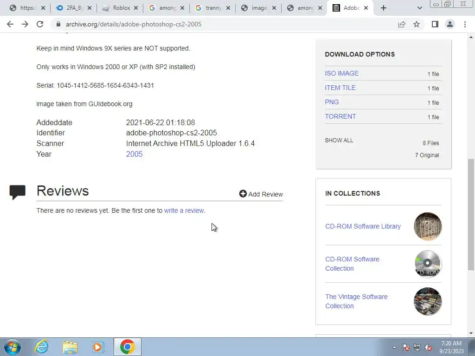Click the write a review link
Viewport: 475px width, 356px height.
[184, 211]
